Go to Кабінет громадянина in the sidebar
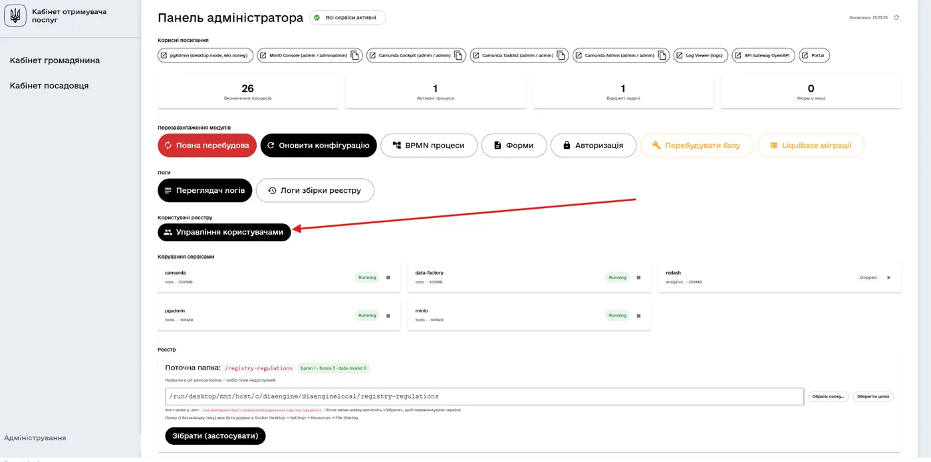 pyautogui.click(x=55, y=60)
